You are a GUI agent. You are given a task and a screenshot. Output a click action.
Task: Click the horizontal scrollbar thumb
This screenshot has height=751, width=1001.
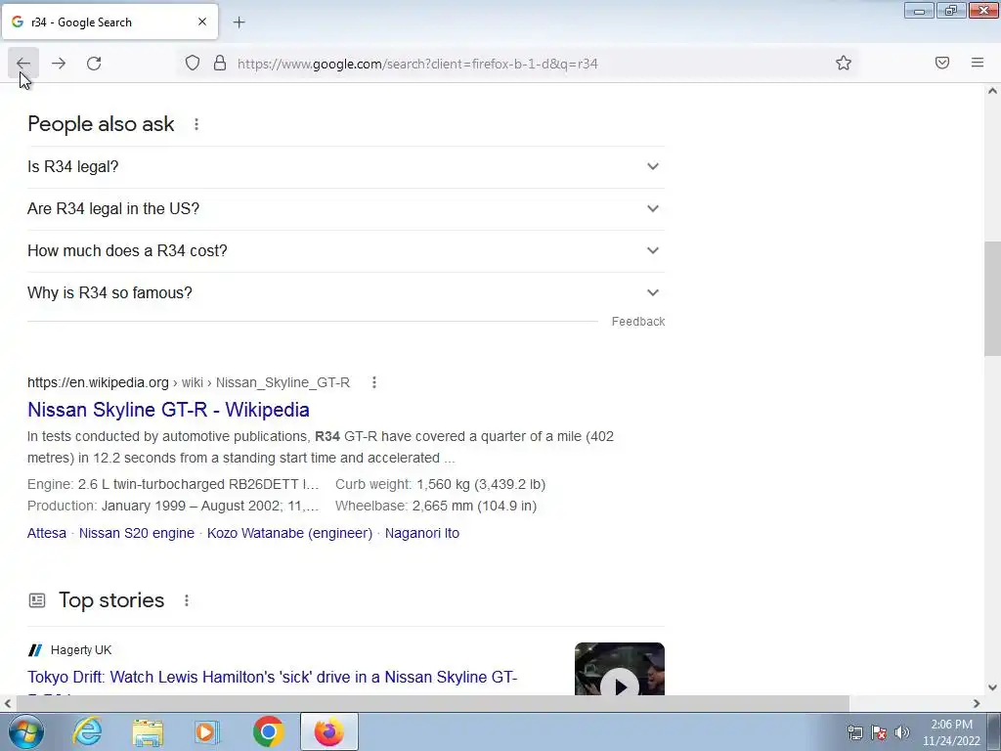coord(432,703)
